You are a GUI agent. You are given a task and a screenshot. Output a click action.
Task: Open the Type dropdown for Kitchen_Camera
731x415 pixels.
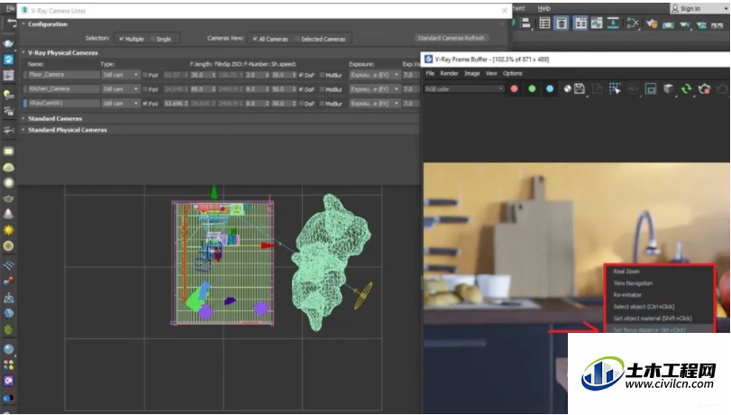pyautogui.click(x=121, y=89)
